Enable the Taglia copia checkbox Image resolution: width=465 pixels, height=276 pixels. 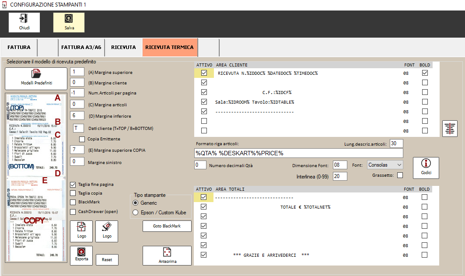click(73, 193)
